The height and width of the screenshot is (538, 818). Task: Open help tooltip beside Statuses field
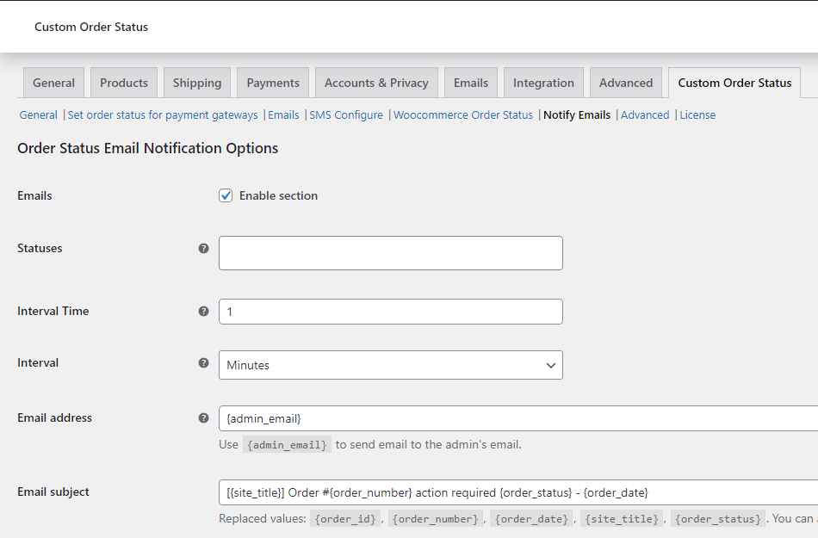pyautogui.click(x=203, y=248)
